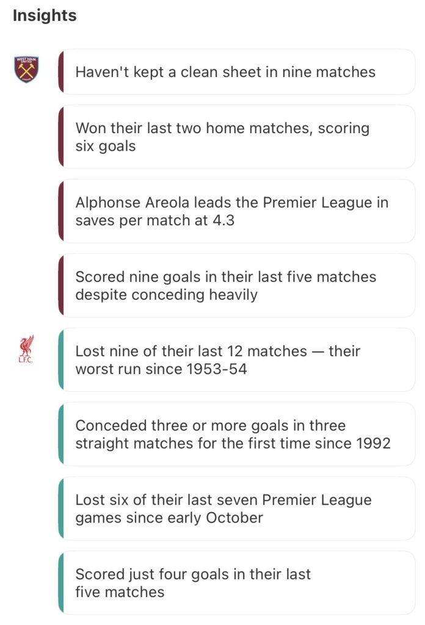The width and height of the screenshot is (425, 625).
Task: Click teal bar beside 'Lost nine' insight
Action: point(61,360)
